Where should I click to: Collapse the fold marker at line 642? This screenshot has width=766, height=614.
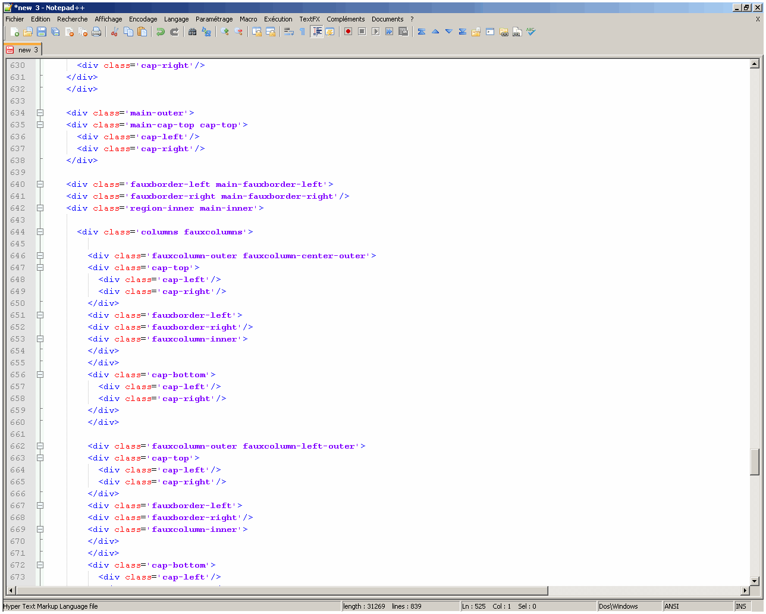point(40,208)
